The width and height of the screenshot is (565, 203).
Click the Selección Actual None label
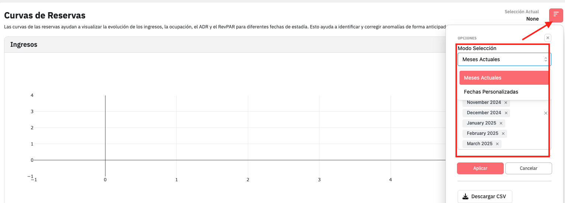532,19
